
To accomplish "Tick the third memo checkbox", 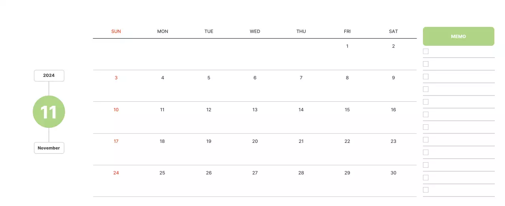I will click(x=426, y=77).
